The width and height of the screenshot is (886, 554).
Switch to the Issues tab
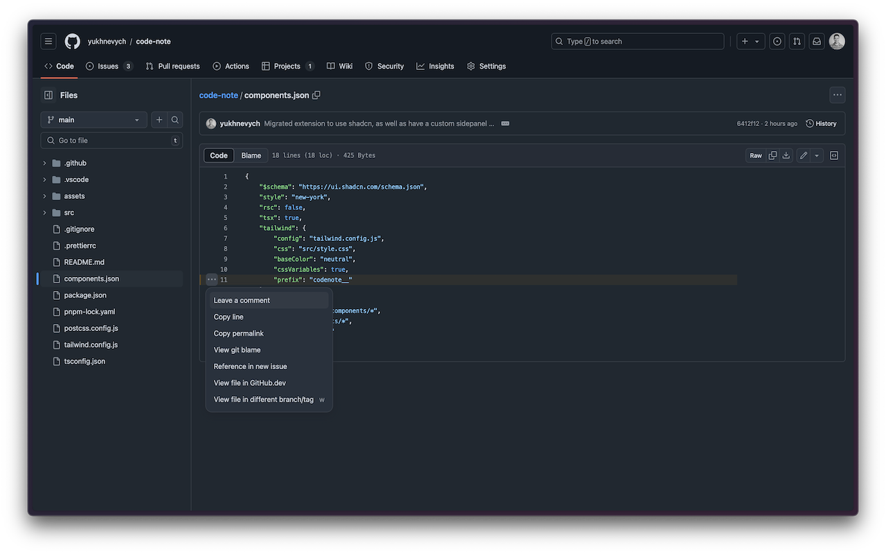109,66
